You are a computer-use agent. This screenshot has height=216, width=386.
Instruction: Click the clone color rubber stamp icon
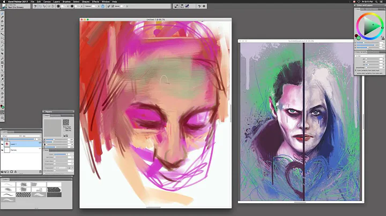click(x=383, y=37)
